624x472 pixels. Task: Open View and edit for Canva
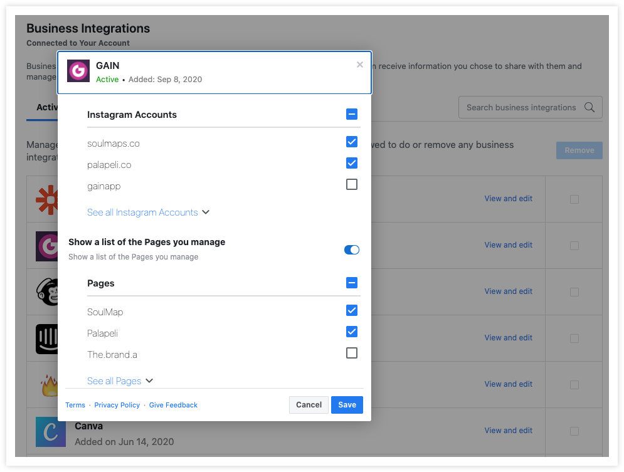pyautogui.click(x=508, y=430)
